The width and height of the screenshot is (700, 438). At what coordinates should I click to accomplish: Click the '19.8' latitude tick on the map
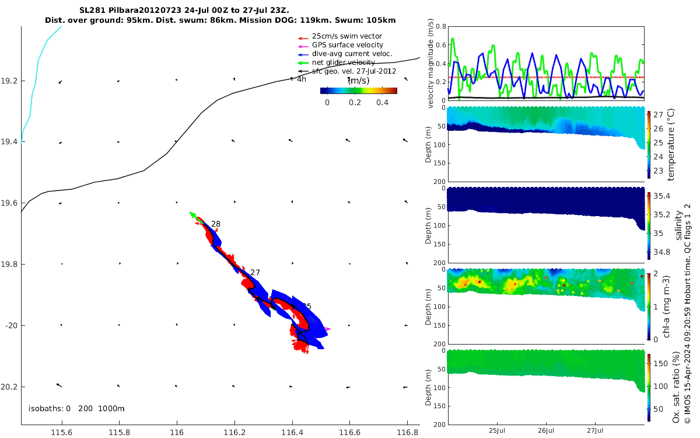click(10, 265)
